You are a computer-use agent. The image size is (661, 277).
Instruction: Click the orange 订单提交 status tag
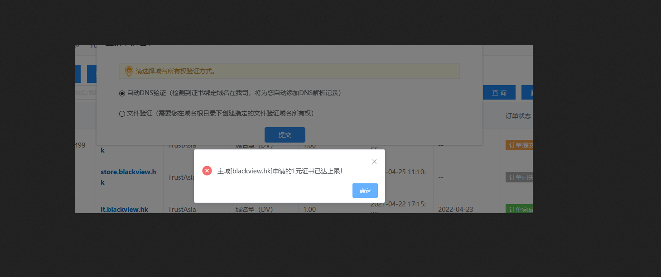(519, 145)
